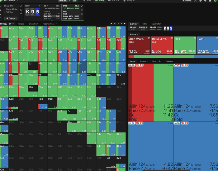Viewport: 218px width, 171px height.
Task: Click the pencil edit icon in BTN panel
Action: (82, 6)
